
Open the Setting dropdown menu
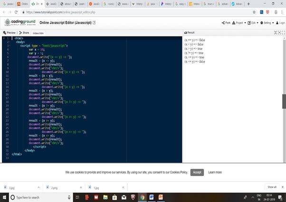[x=267, y=23]
